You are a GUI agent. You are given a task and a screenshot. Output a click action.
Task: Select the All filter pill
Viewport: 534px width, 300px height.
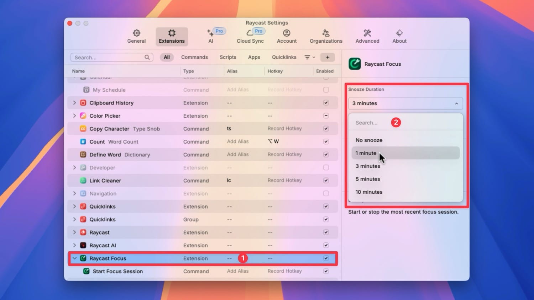point(167,57)
